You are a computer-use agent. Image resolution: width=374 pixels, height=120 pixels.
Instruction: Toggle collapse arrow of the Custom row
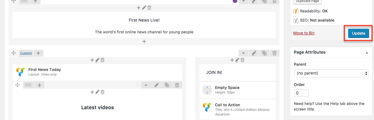tap(243, 53)
